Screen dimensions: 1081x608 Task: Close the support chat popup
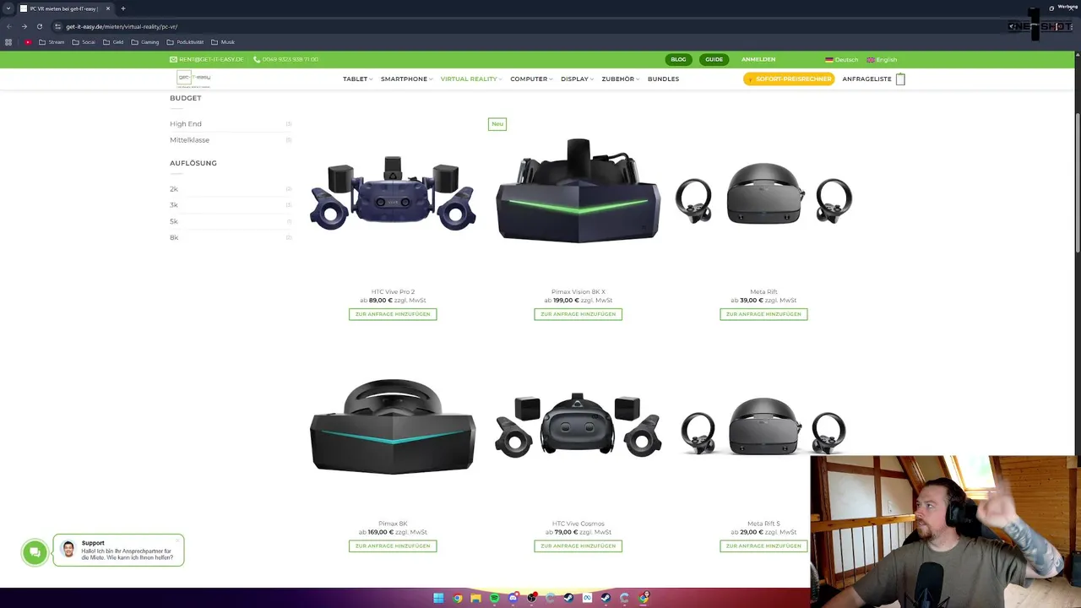[x=178, y=539]
